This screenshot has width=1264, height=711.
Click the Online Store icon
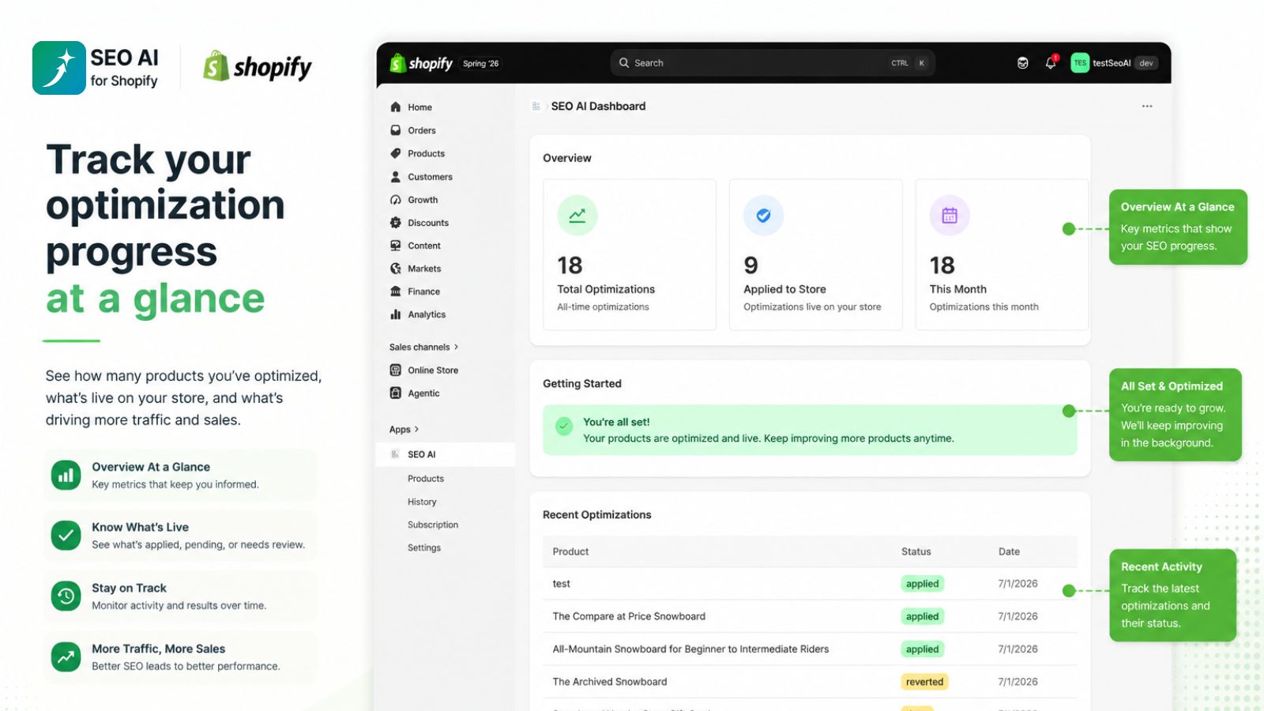tap(396, 370)
